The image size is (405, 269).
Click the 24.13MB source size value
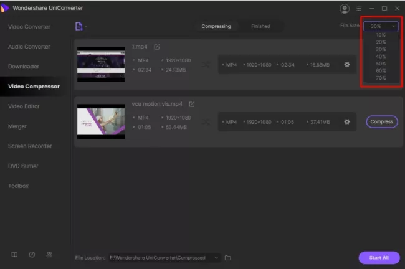176,70
